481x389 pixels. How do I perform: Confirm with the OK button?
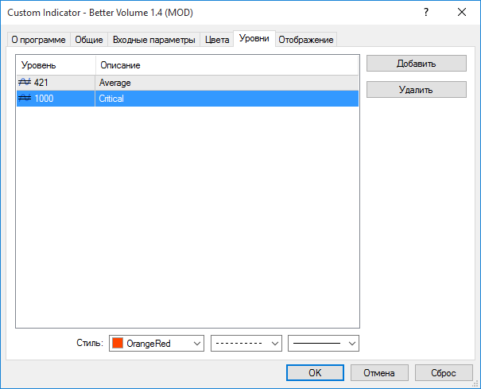pyautogui.click(x=315, y=372)
